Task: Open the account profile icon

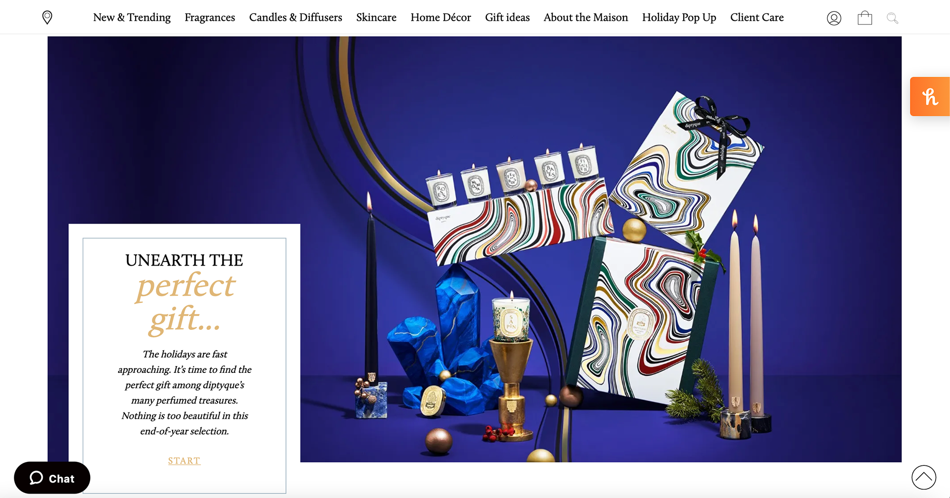Action: point(834,18)
